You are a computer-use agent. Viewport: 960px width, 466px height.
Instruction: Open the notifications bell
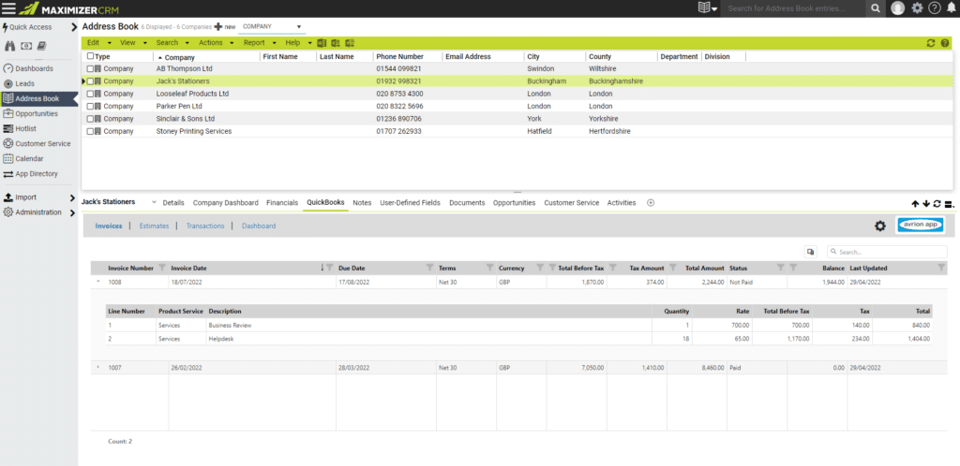pyautogui.click(x=951, y=8)
